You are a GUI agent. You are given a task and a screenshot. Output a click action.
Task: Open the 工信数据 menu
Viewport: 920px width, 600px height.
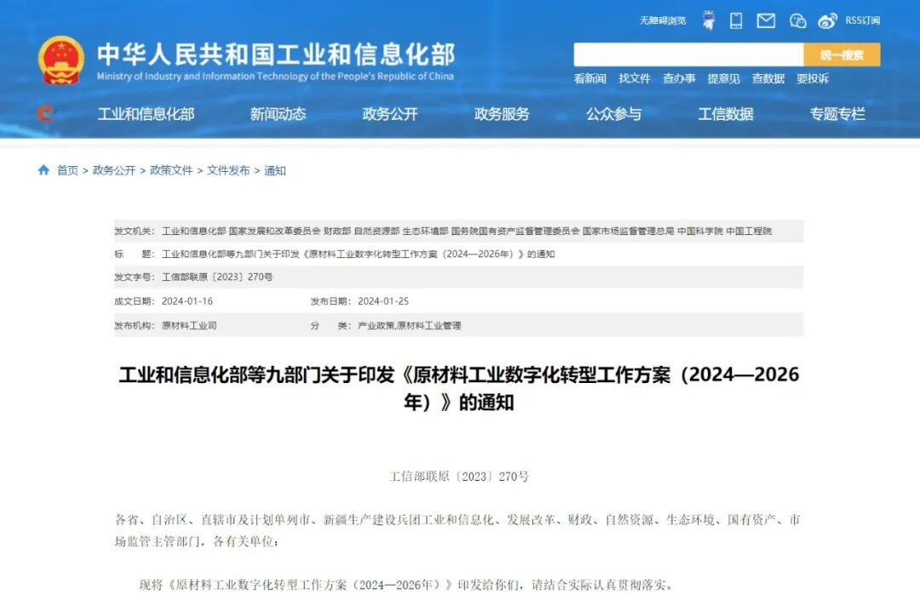tap(726, 114)
